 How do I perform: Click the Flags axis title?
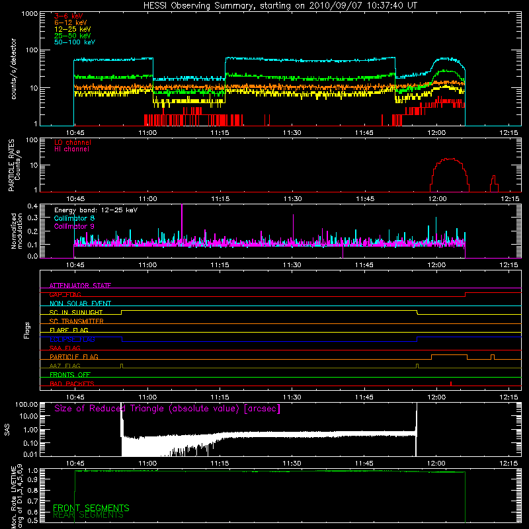27,330
